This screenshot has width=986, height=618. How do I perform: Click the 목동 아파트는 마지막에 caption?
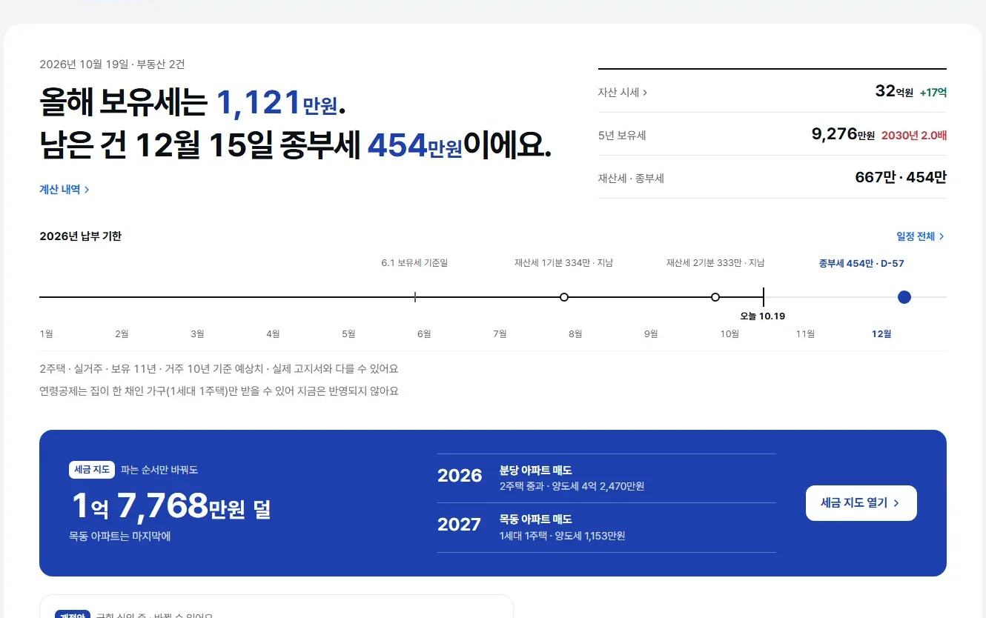[x=120, y=536]
